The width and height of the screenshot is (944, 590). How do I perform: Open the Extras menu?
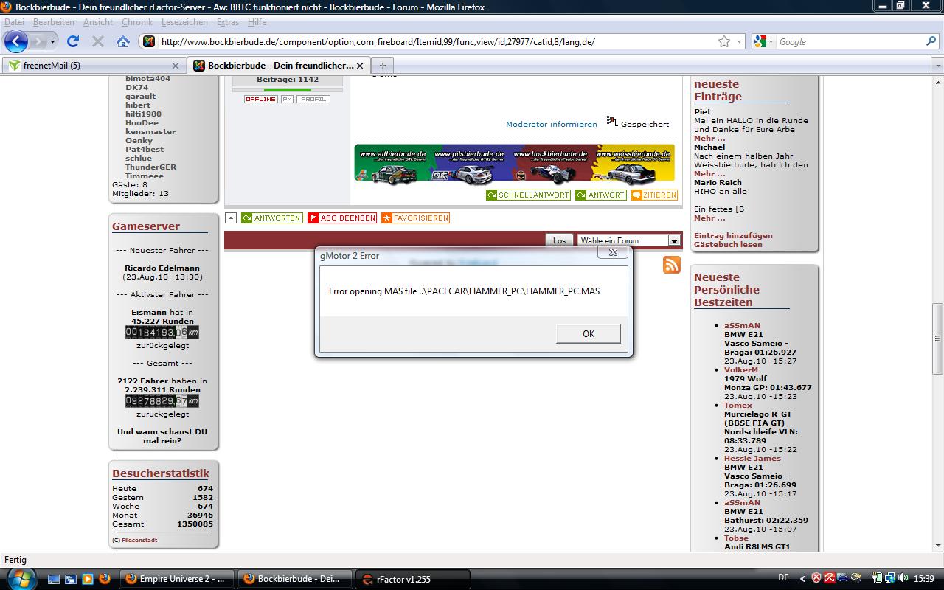[x=228, y=22]
